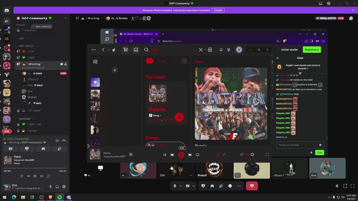Open emoji reactions in call bar
This screenshot has height=201, width=358.
coord(230,186)
